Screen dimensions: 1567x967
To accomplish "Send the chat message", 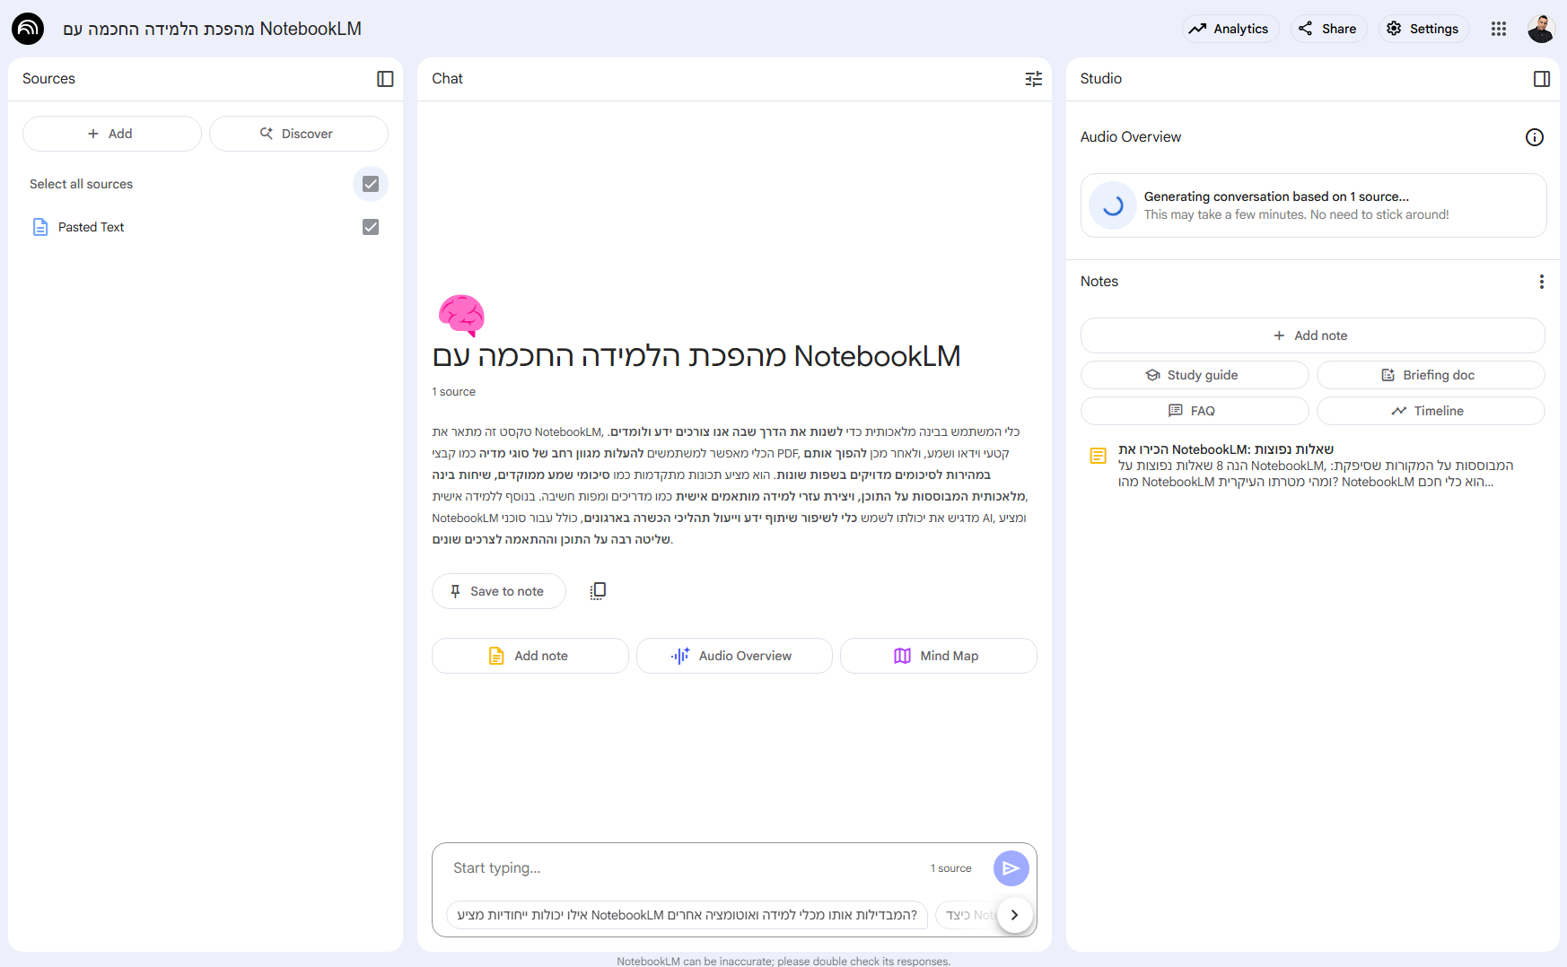I will (x=1011, y=868).
